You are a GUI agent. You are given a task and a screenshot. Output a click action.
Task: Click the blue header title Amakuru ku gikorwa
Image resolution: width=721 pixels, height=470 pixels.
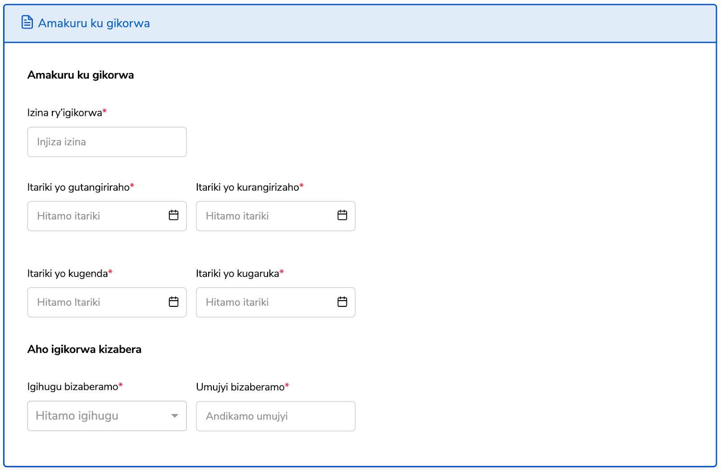(94, 23)
